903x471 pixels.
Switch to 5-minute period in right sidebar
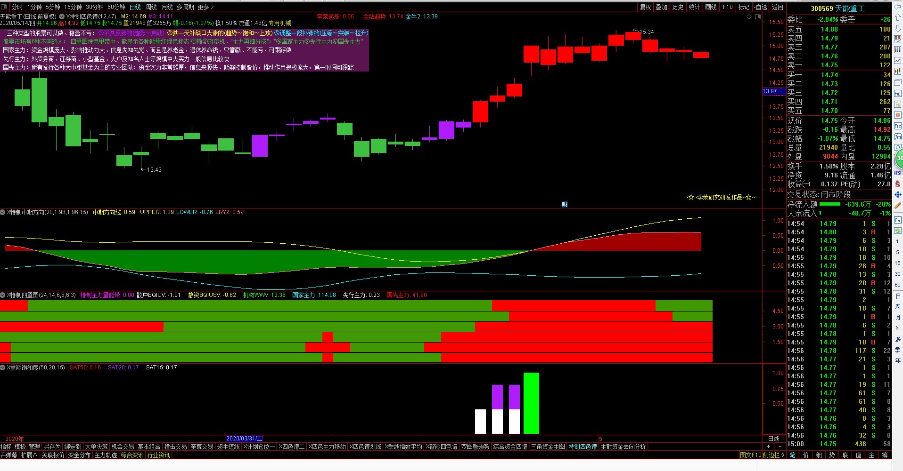coord(898,252)
